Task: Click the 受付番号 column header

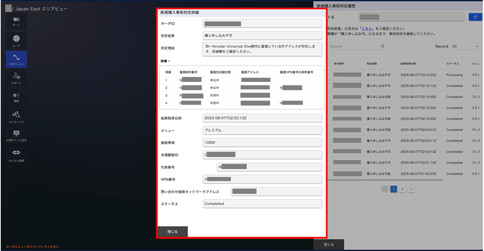Action: click(339, 64)
